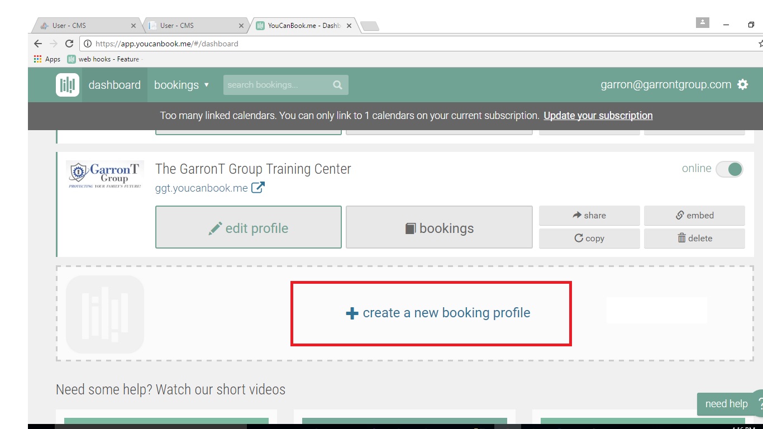The height and width of the screenshot is (429, 763).
Task: Toggle the online switch for the profile
Action: coord(729,169)
